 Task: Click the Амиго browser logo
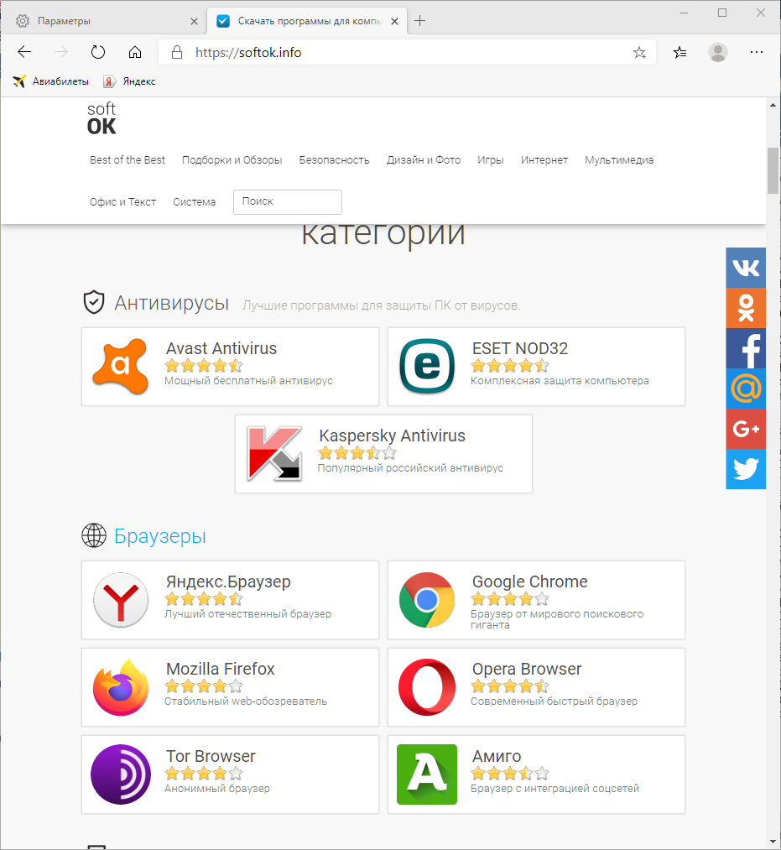[x=427, y=774]
